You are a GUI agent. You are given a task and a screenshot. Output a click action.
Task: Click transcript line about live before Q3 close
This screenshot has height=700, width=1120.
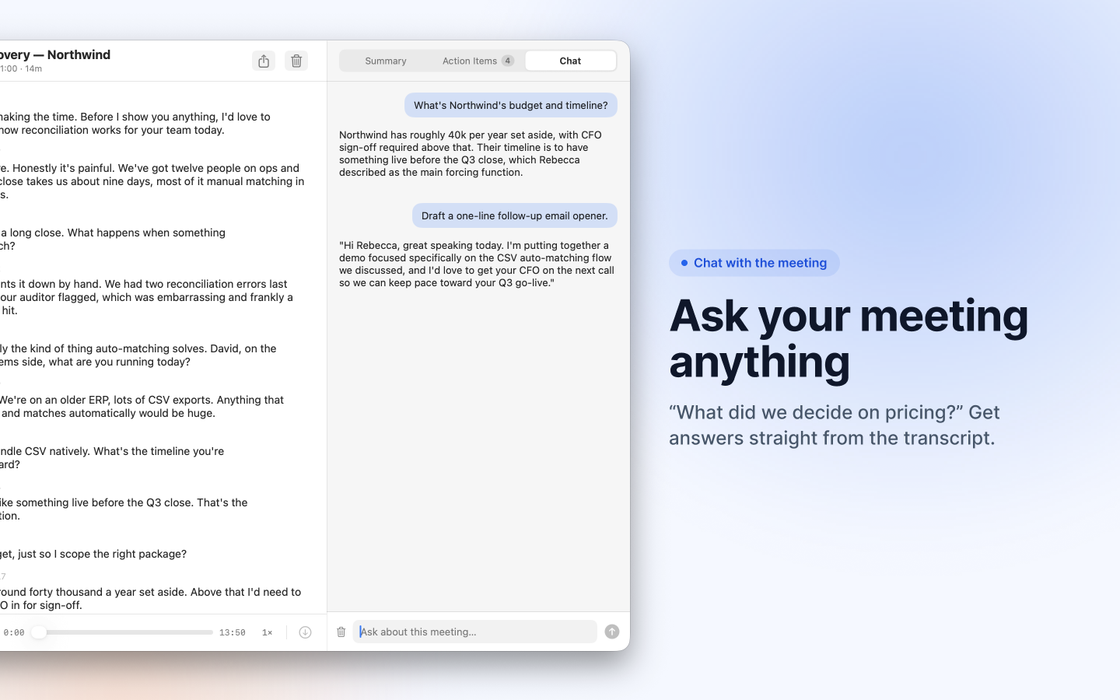point(124,509)
